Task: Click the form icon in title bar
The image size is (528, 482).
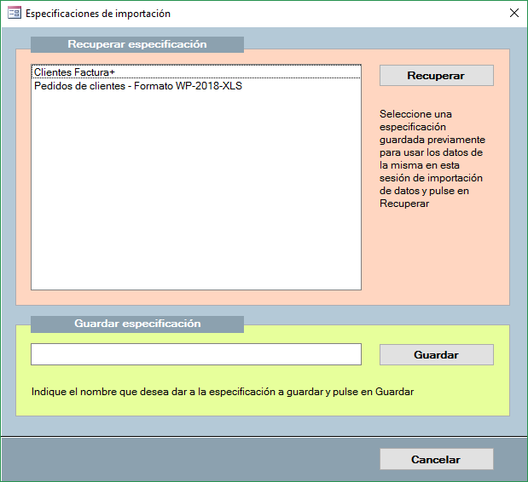Action: [14, 14]
